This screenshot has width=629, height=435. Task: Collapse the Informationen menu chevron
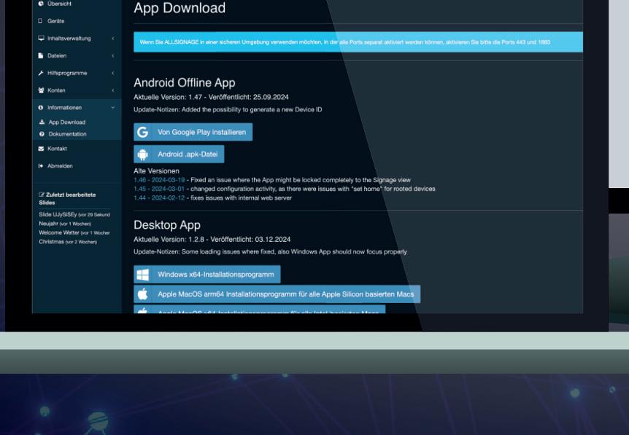[112, 107]
